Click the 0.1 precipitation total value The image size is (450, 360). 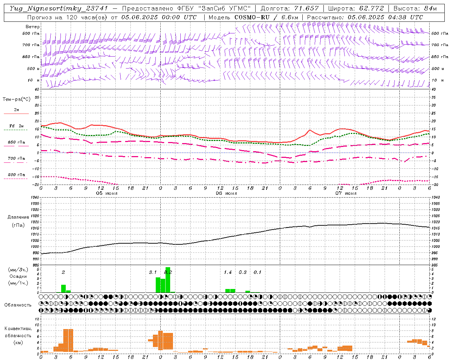tap(257, 272)
